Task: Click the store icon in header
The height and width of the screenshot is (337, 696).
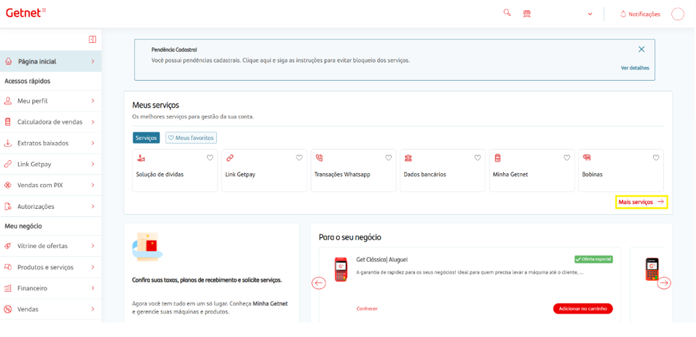Action: [x=527, y=14]
